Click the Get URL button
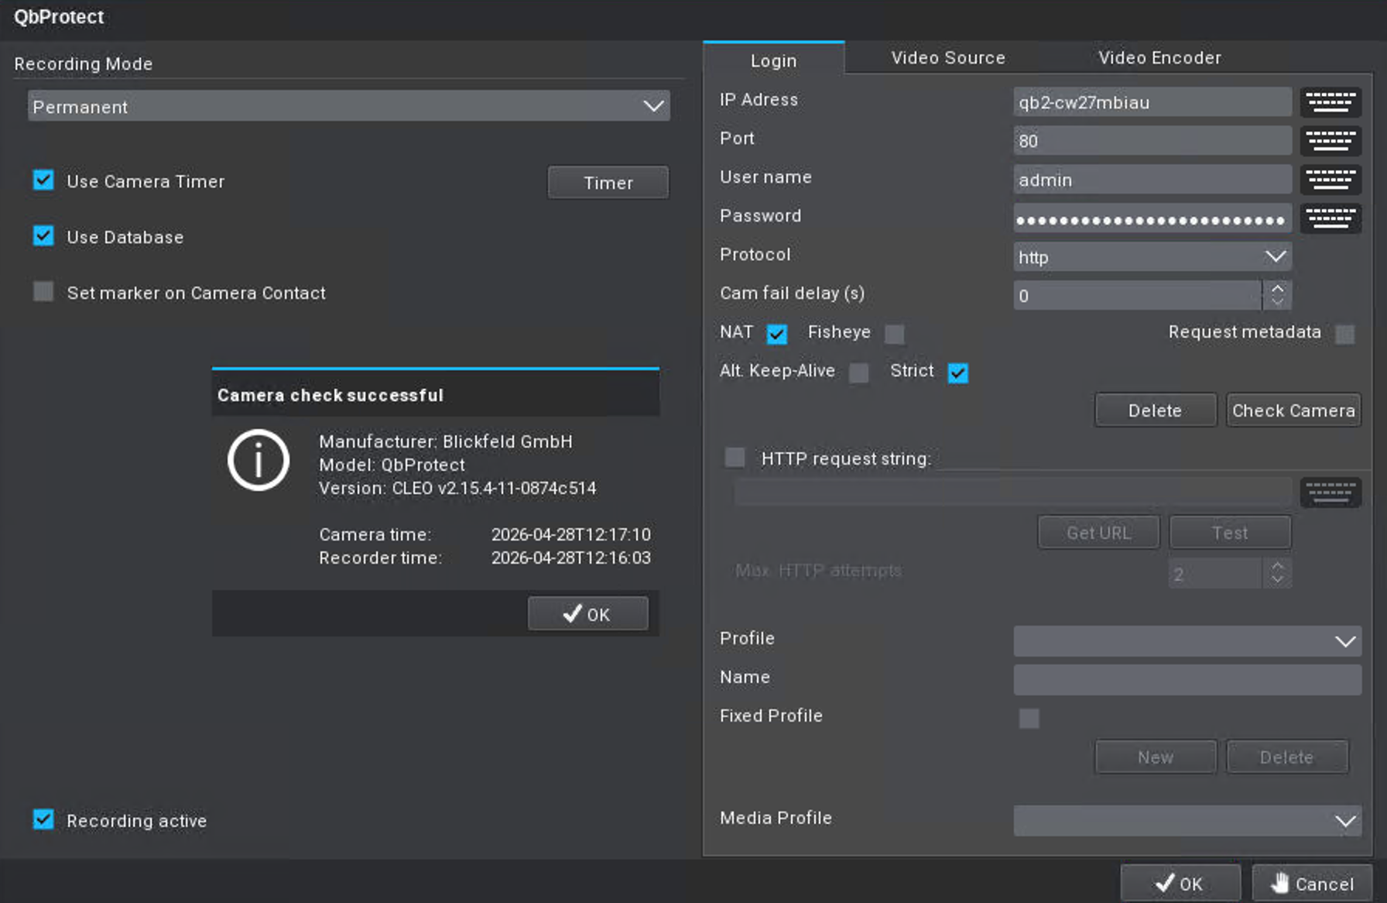Screen dimensions: 1387x903 pos(1098,532)
